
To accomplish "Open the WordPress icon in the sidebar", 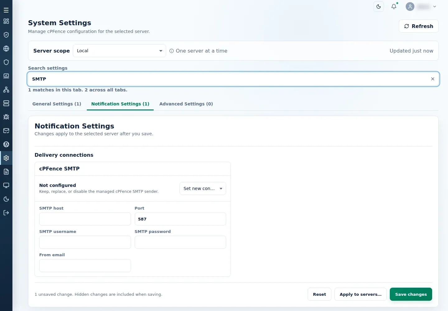I will pyautogui.click(x=6, y=144).
